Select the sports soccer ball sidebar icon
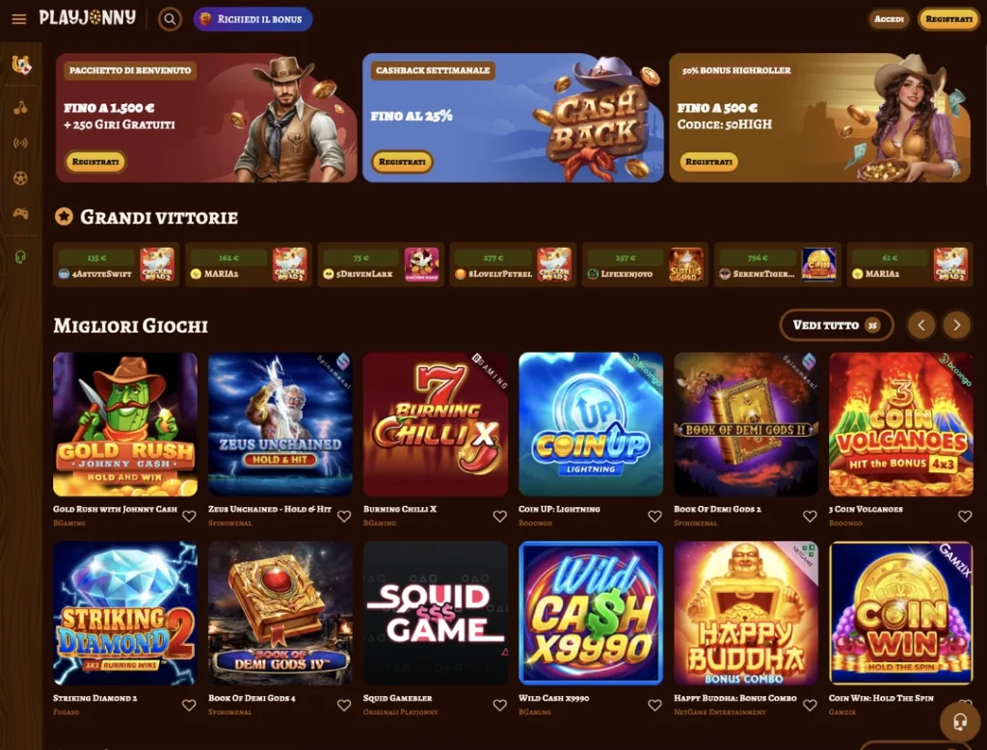The image size is (987, 750). [x=21, y=178]
